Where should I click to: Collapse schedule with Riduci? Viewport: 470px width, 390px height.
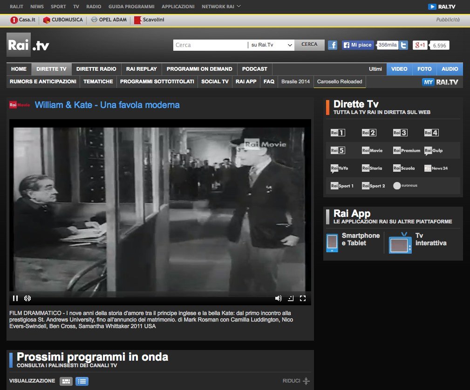(x=296, y=381)
